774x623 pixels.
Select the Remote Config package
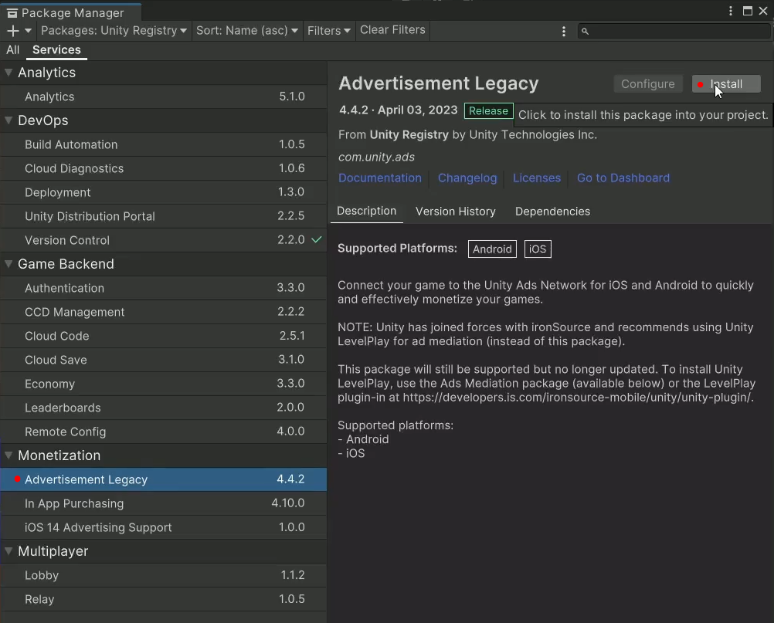164,432
